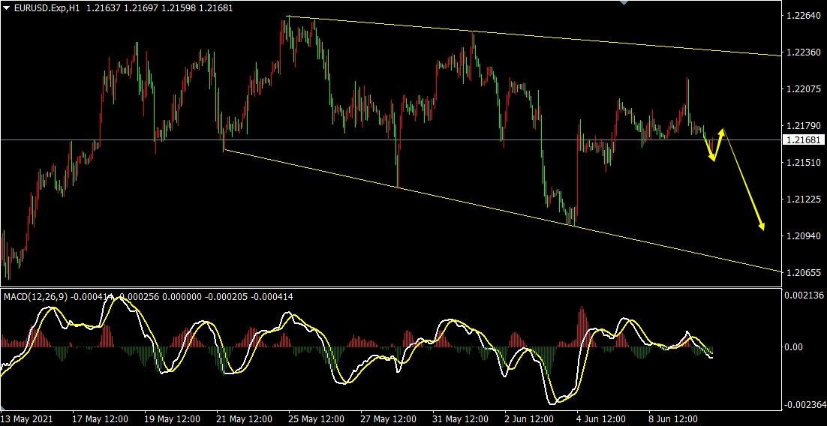The width and height of the screenshot is (827, 426).
Task: Click the 1.22360 price scale label
Action: tap(803, 52)
